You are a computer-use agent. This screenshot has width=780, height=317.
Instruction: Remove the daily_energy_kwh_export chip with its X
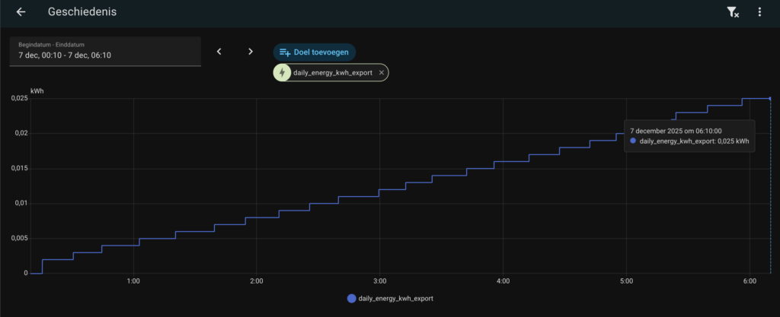(382, 72)
